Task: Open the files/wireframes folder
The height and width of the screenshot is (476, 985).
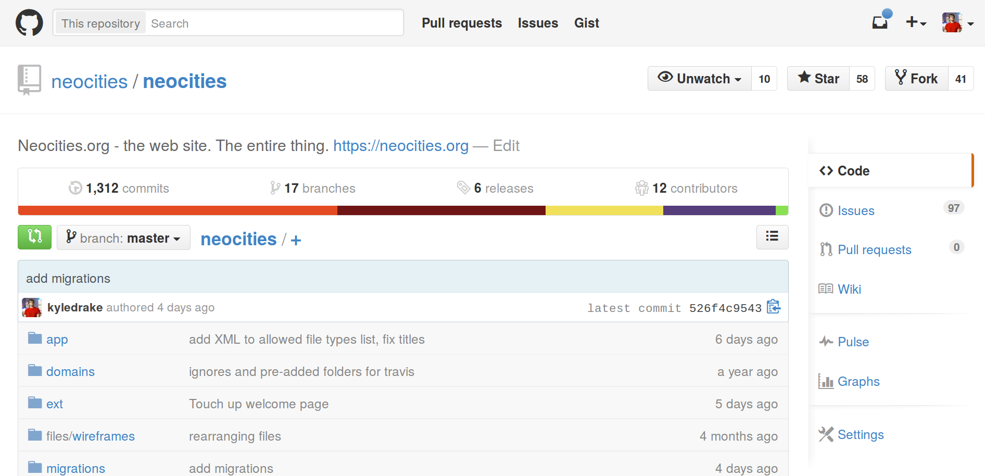Action: 91,436
